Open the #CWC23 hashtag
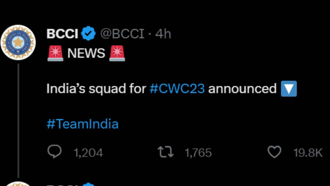Screen dimensions: 330x186 tap(177, 89)
